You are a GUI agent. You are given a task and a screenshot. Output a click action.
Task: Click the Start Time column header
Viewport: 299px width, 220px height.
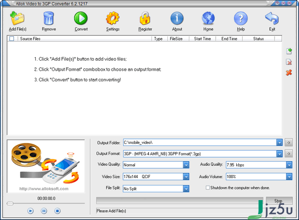pos(202,39)
